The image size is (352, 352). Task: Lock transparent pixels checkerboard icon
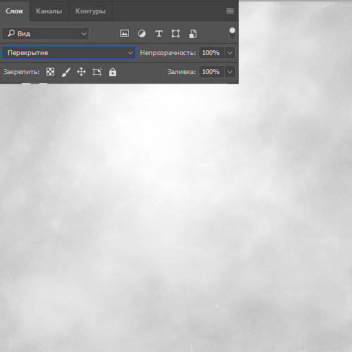pos(50,72)
